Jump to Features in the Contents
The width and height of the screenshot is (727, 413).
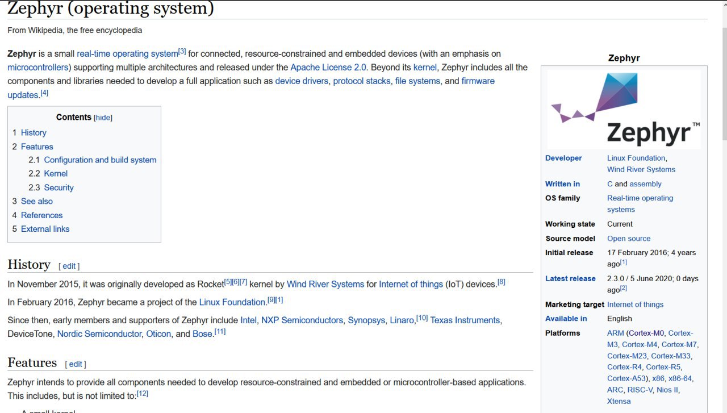click(x=37, y=147)
